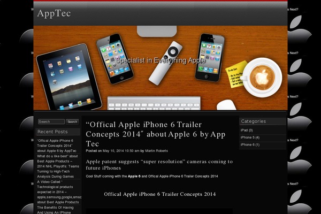Open the AppTec site title link
This screenshot has width=321, height=214.
point(54,14)
